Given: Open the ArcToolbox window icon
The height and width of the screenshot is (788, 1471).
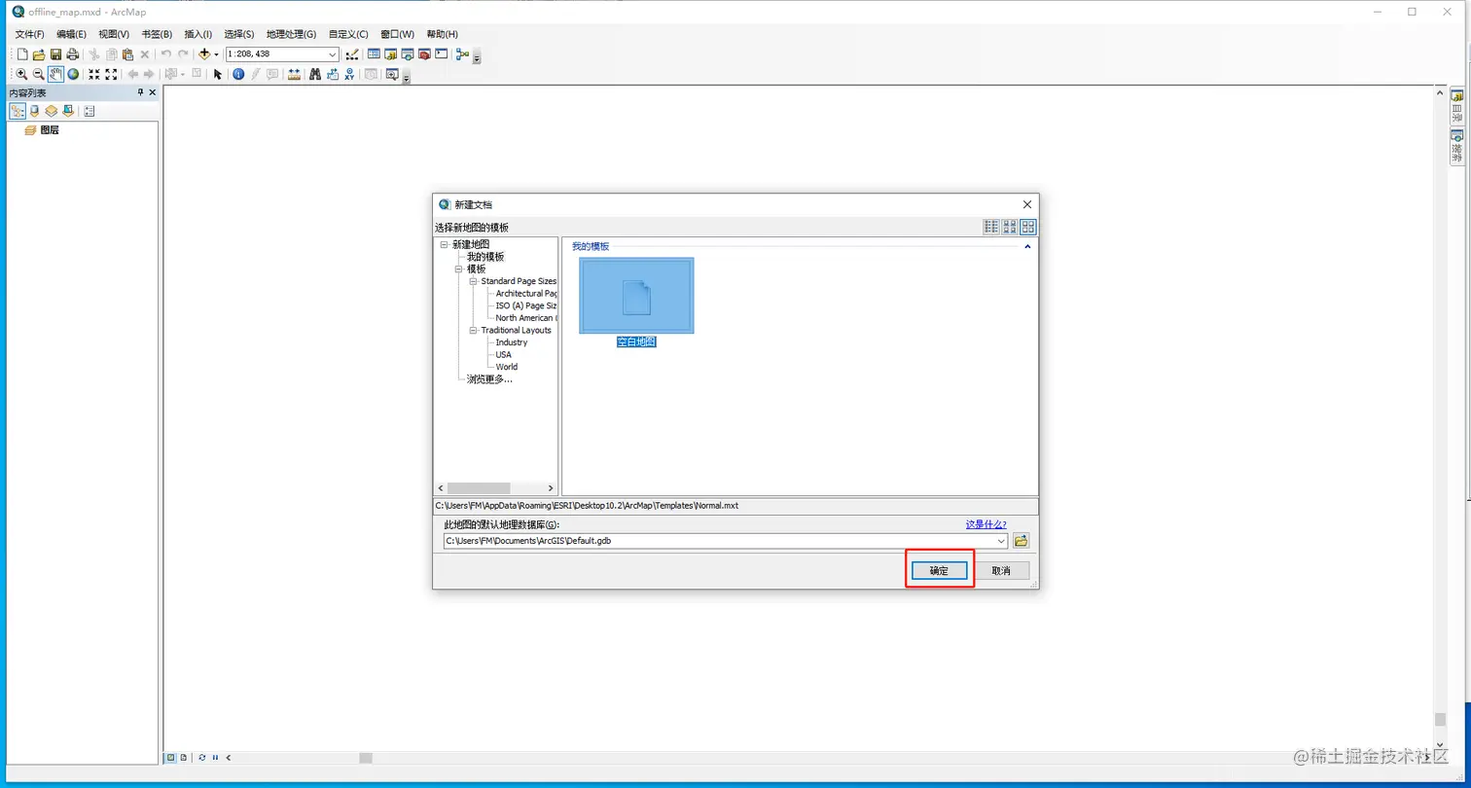Looking at the screenshot, I should point(424,54).
